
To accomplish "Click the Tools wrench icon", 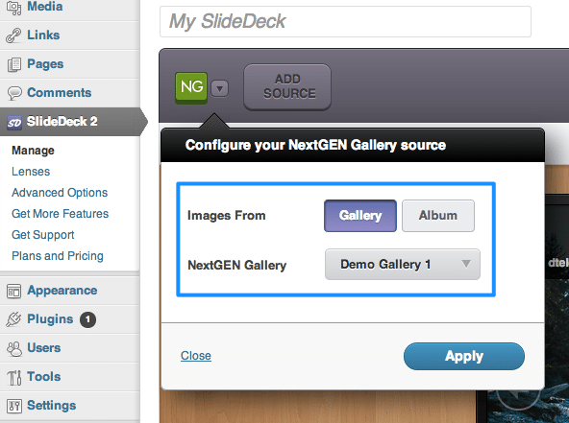I will (14, 377).
